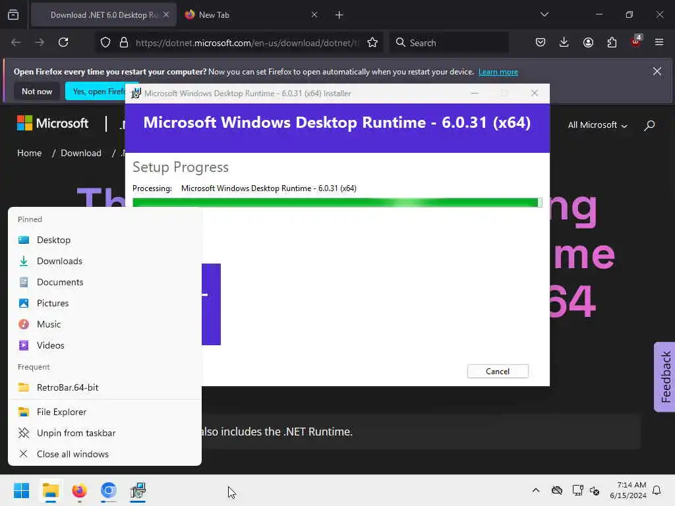Open the Feedback side tab
This screenshot has height=506, width=675.
tap(664, 377)
